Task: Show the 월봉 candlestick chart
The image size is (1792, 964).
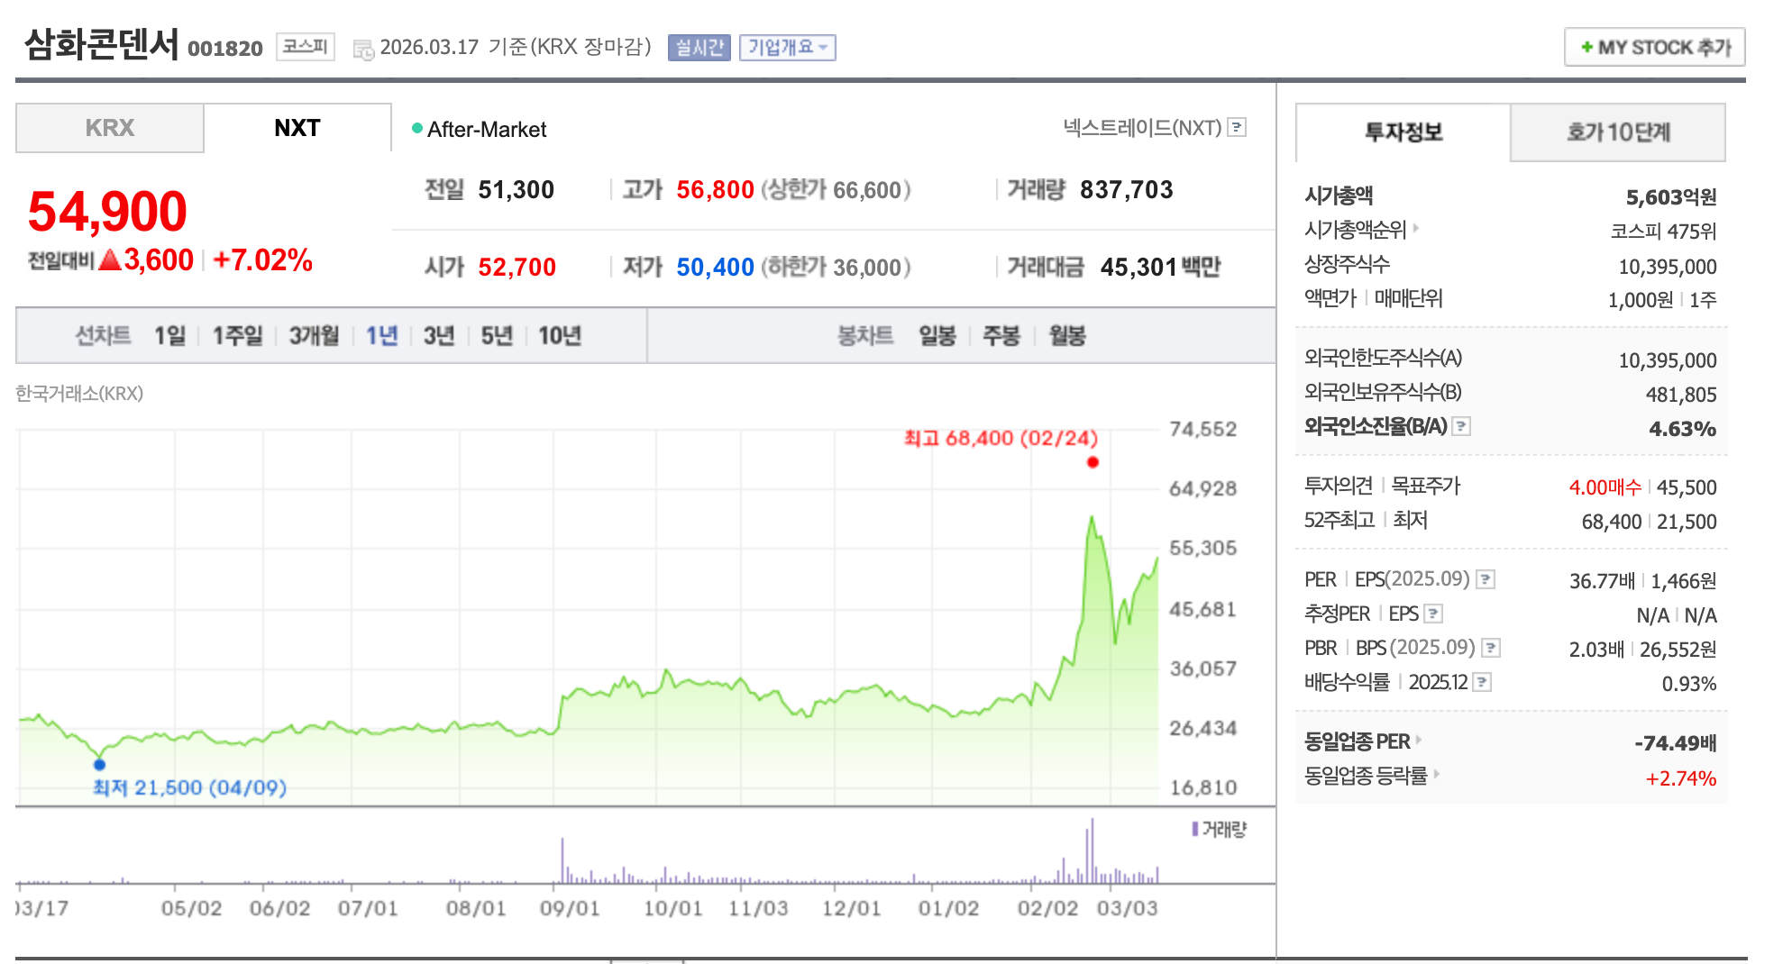Action: pos(1067,336)
